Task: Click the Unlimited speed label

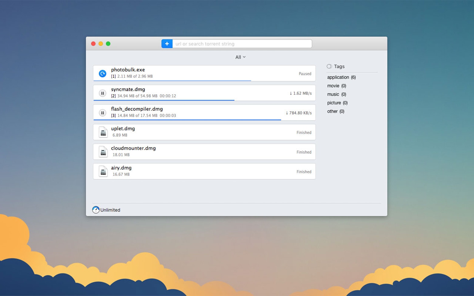Action: 110,210
